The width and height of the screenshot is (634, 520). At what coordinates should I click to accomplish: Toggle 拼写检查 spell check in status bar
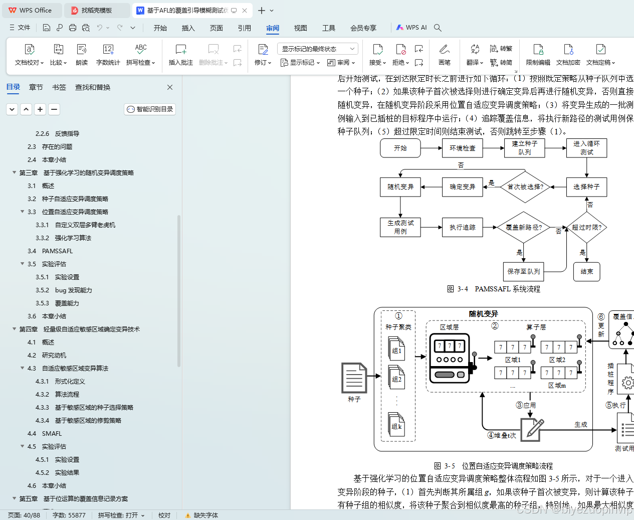click(121, 515)
